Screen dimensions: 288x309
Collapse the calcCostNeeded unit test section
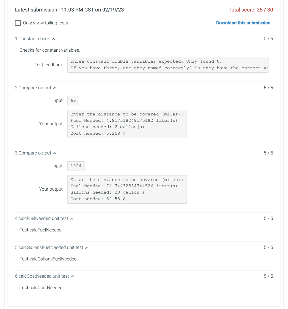(x=72, y=276)
